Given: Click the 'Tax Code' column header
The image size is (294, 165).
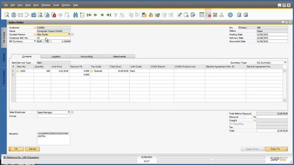Looking at the screenshot, I should point(99,66).
